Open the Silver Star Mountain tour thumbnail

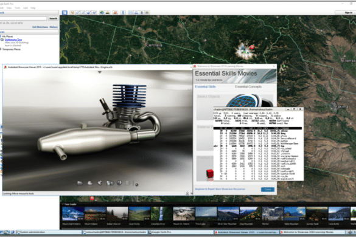click(228, 214)
